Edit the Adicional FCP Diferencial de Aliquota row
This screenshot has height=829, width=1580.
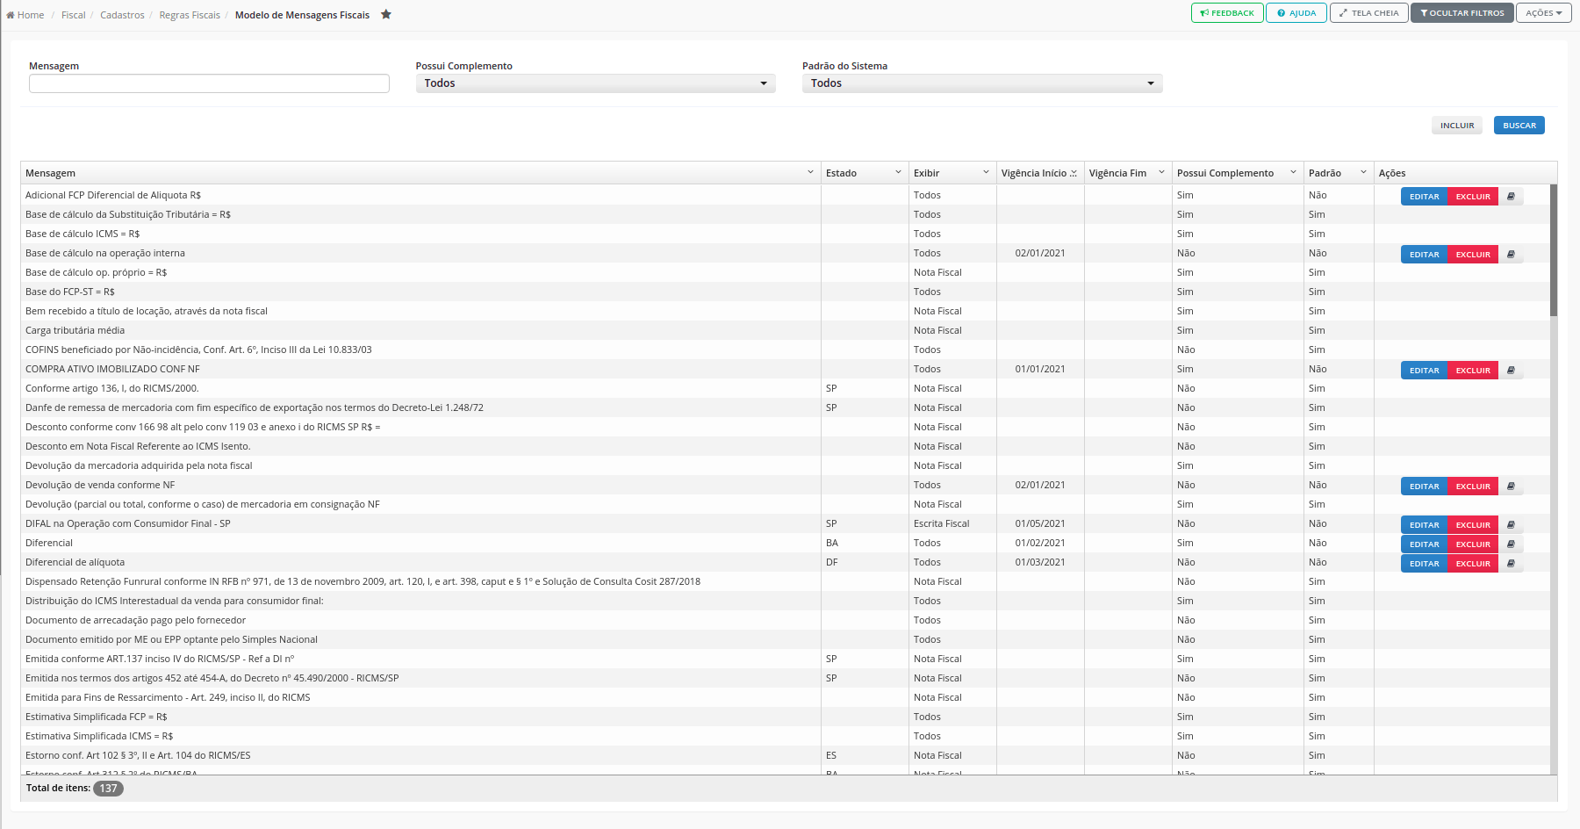[1424, 197]
